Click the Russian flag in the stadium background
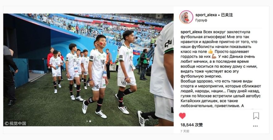Viewport: 273px width, 140px height. coord(137,52)
